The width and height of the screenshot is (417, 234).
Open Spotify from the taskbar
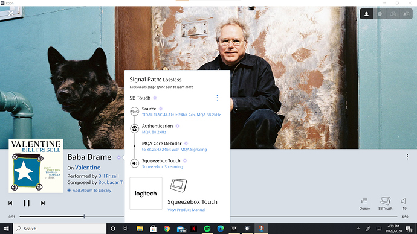click(207, 229)
